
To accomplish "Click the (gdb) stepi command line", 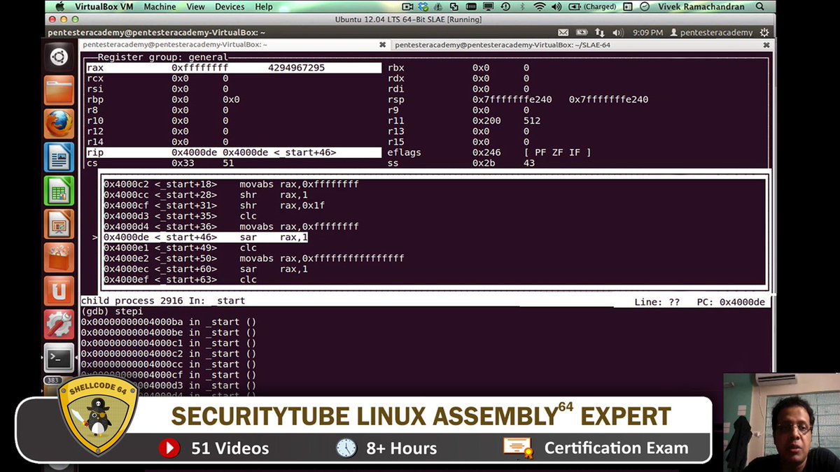I will coord(112,311).
